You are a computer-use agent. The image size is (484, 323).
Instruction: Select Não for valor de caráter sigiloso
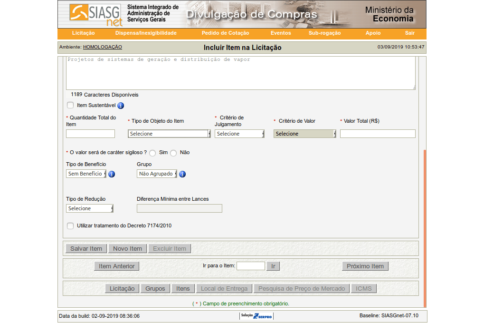(173, 153)
